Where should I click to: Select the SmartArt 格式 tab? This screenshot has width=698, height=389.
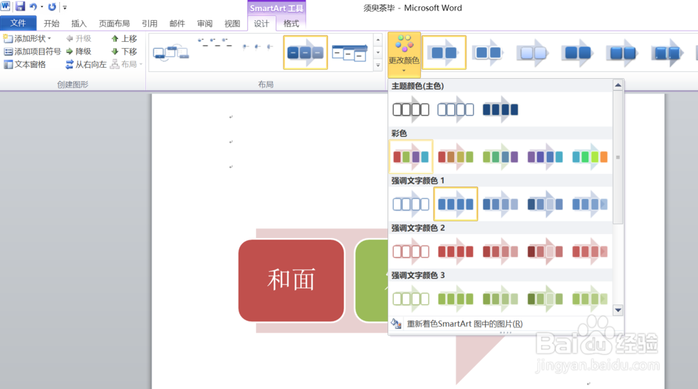tap(291, 24)
